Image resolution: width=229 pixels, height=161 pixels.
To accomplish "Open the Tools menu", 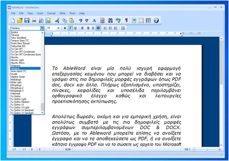I will [x=72, y=13].
